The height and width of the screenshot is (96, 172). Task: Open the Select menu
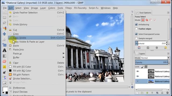pyautogui.click(x=18, y=8)
